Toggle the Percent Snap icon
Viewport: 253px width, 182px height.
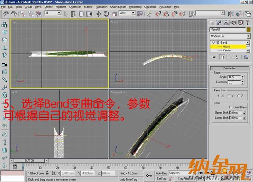(174, 14)
